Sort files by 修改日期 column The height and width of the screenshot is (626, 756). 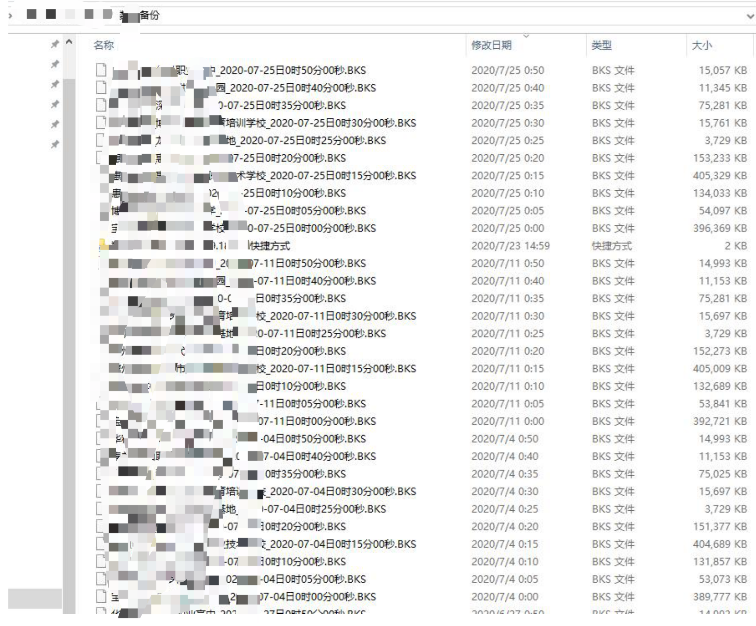point(492,45)
